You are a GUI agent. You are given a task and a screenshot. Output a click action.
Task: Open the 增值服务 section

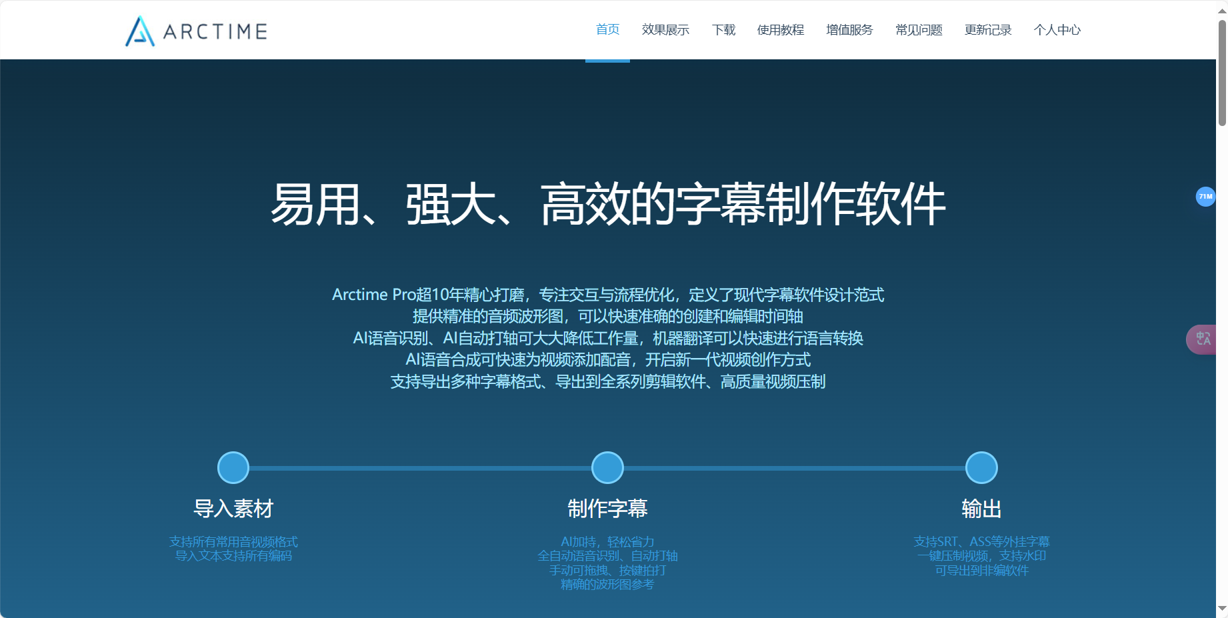pos(849,29)
